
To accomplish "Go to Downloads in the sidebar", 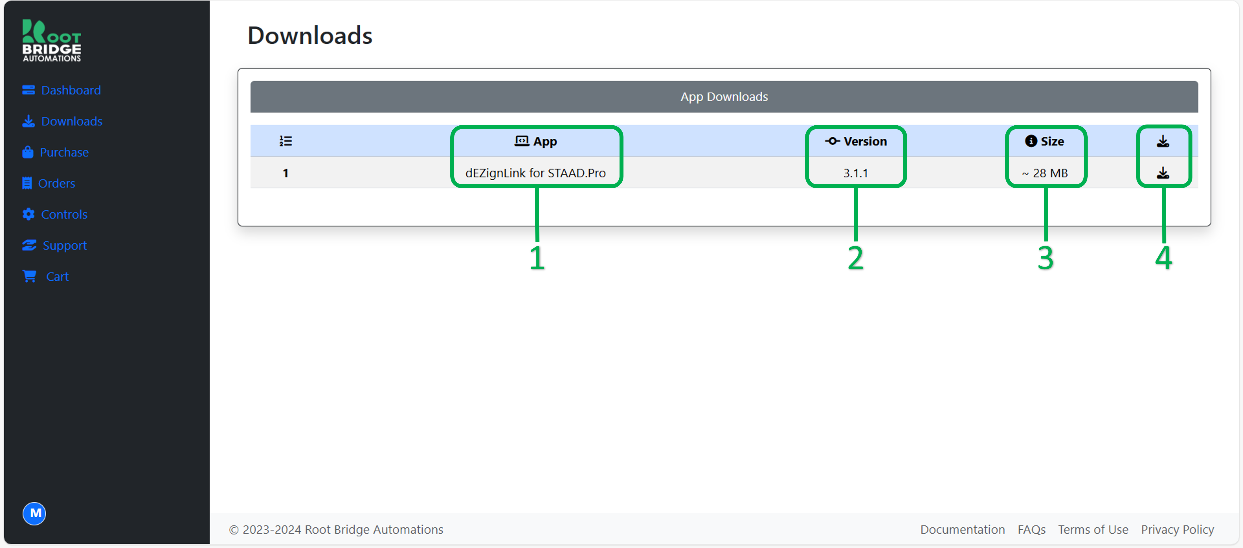I will pyautogui.click(x=71, y=121).
